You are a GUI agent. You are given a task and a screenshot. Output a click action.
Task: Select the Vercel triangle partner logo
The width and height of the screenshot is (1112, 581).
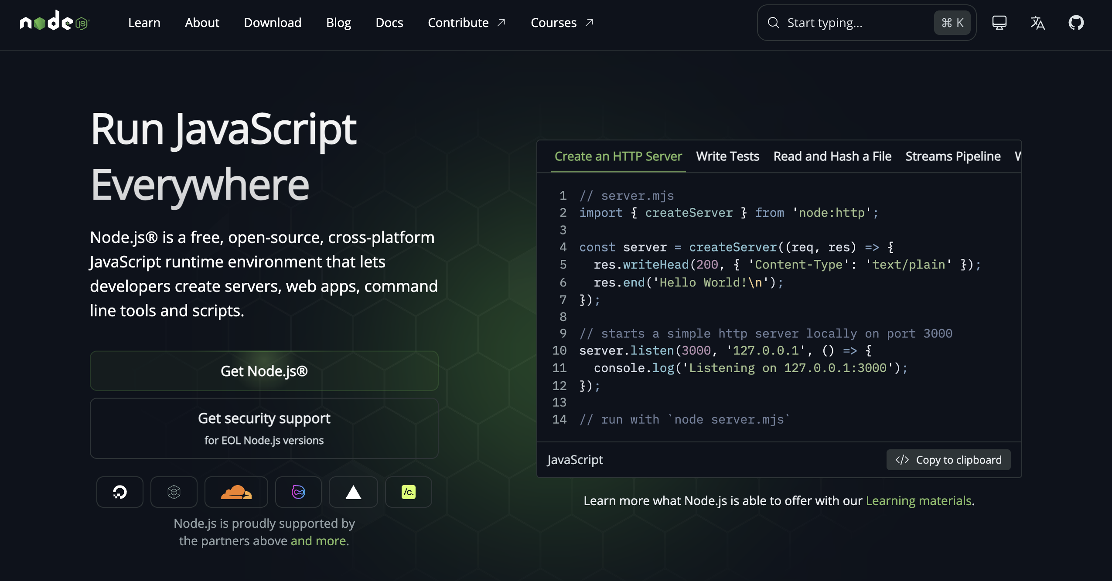[x=353, y=492]
